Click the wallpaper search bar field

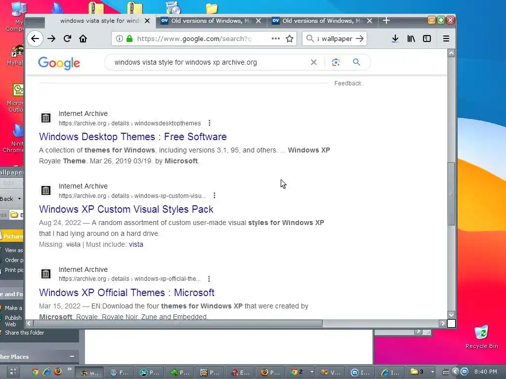pyautogui.click(x=335, y=38)
